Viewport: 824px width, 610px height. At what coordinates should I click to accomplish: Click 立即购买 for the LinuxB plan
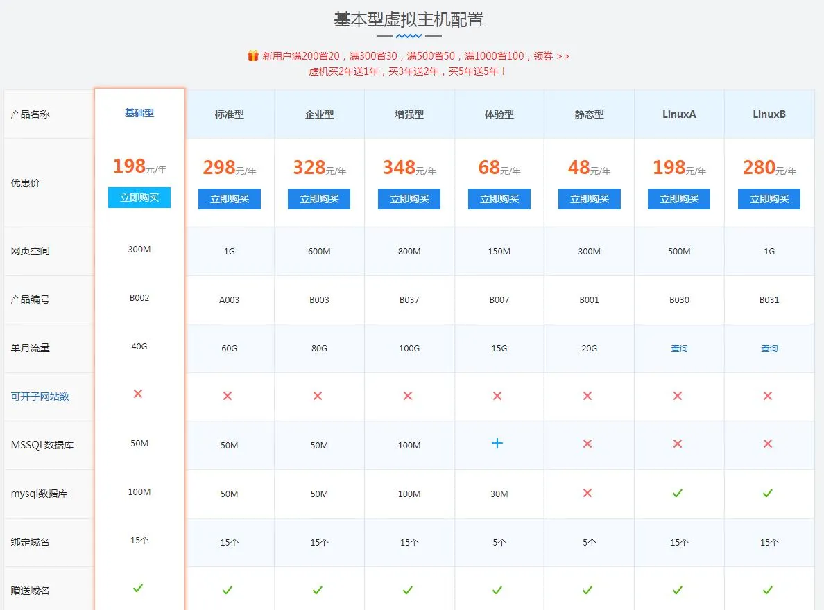(769, 199)
